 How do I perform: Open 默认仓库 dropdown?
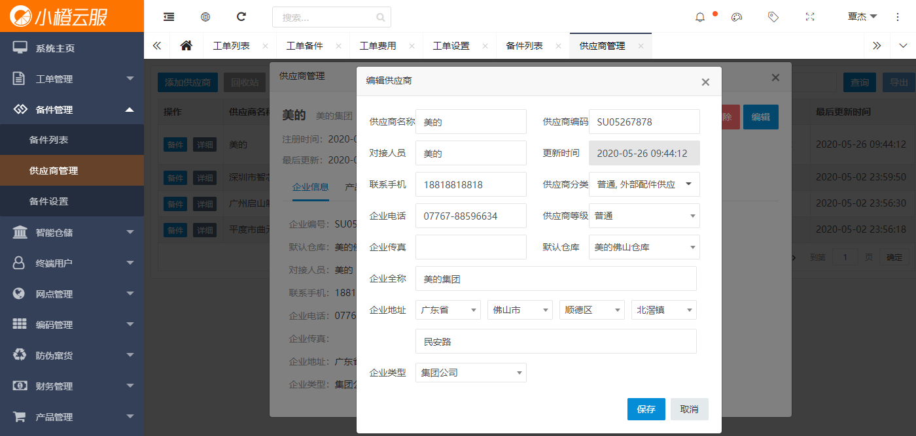click(644, 247)
